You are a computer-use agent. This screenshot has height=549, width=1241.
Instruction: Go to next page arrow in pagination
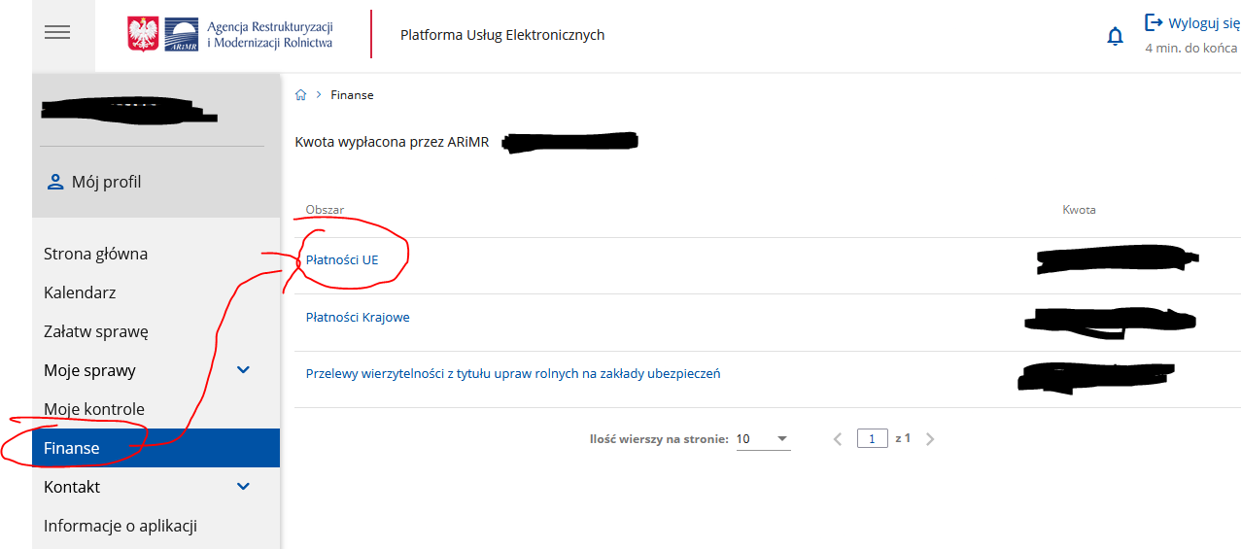[x=930, y=439]
